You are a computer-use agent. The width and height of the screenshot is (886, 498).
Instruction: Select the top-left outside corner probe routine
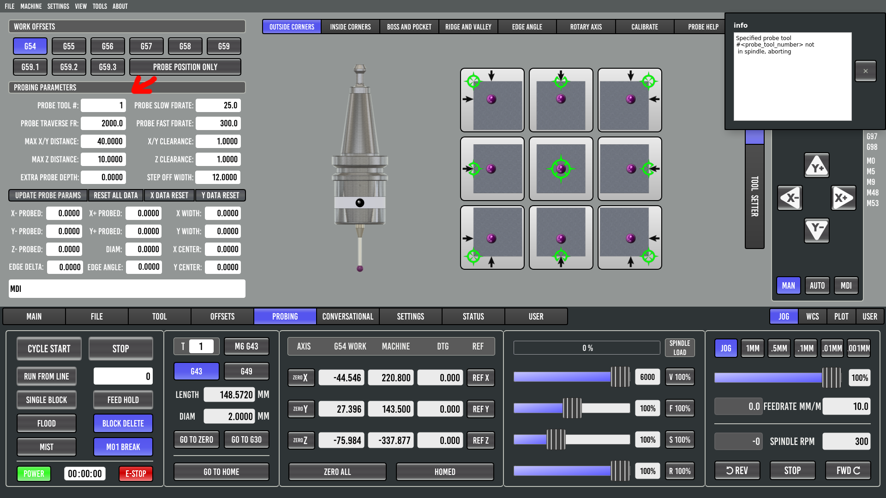tap(492, 100)
